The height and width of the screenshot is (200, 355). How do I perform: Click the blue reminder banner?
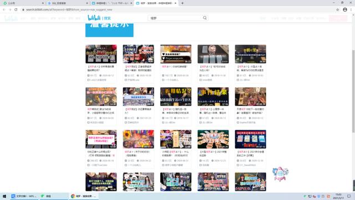109,29
